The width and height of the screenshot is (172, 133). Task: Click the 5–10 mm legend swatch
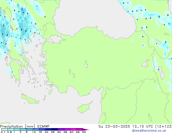click(x=30, y=129)
